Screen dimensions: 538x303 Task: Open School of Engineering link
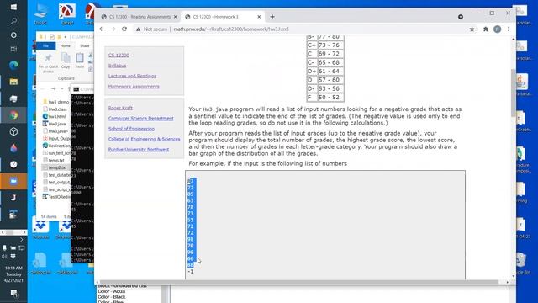[131, 129]
